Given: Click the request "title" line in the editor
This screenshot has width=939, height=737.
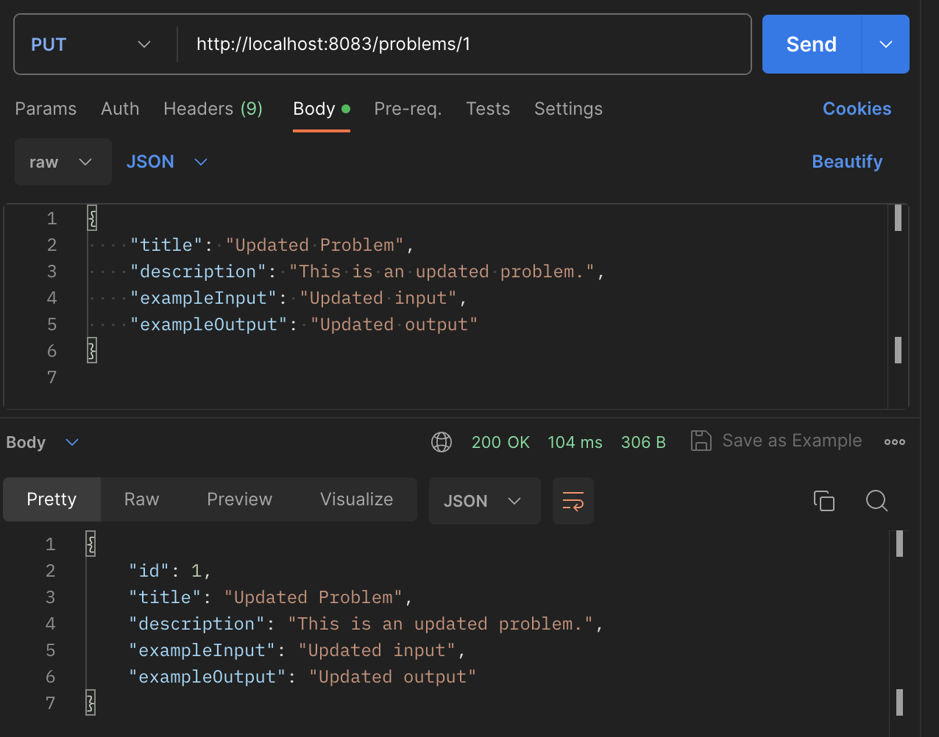Looking at the screenshot, I should (272, 245).
